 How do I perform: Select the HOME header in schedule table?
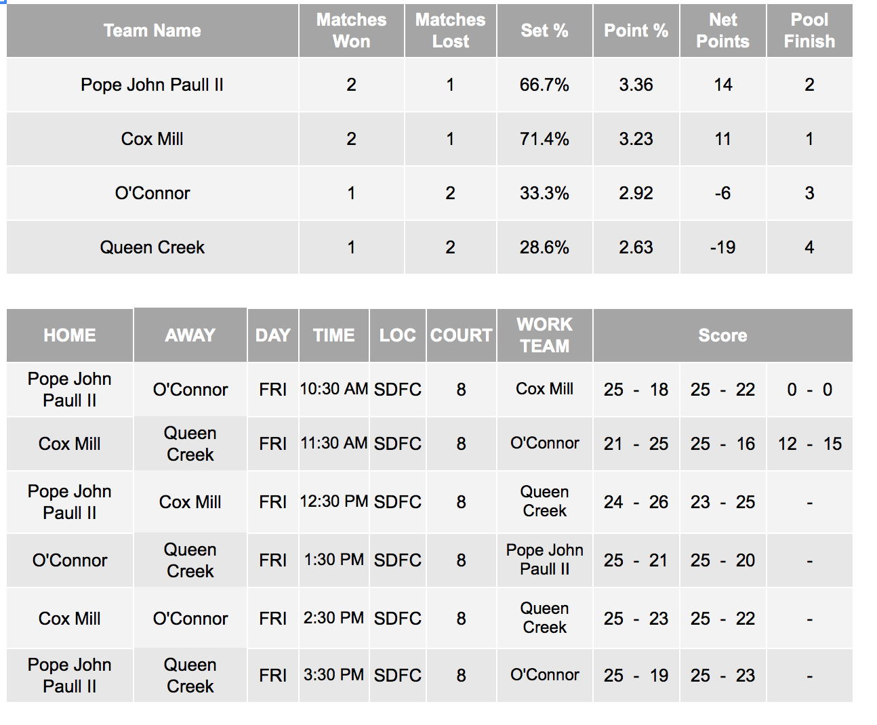pos(70,335)
